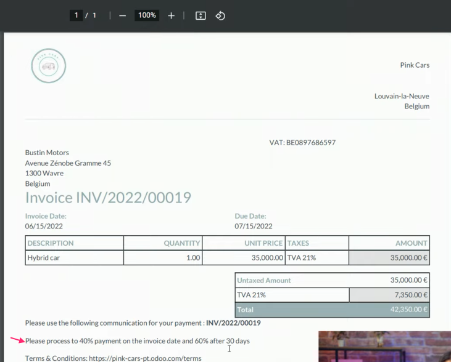Click the Invoice INV/2022/00019 heading
451x362 pixels.
tap(108, 198)
